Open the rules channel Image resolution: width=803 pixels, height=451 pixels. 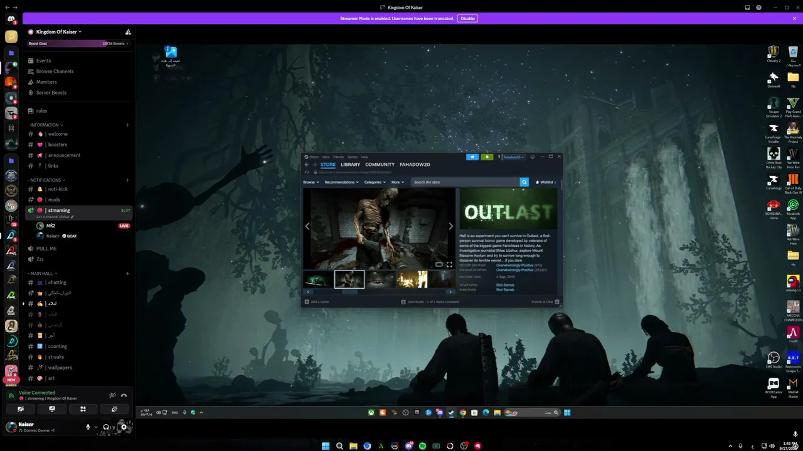coord(79,111)
